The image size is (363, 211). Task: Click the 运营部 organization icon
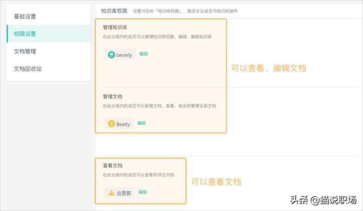tap(112, 193)
